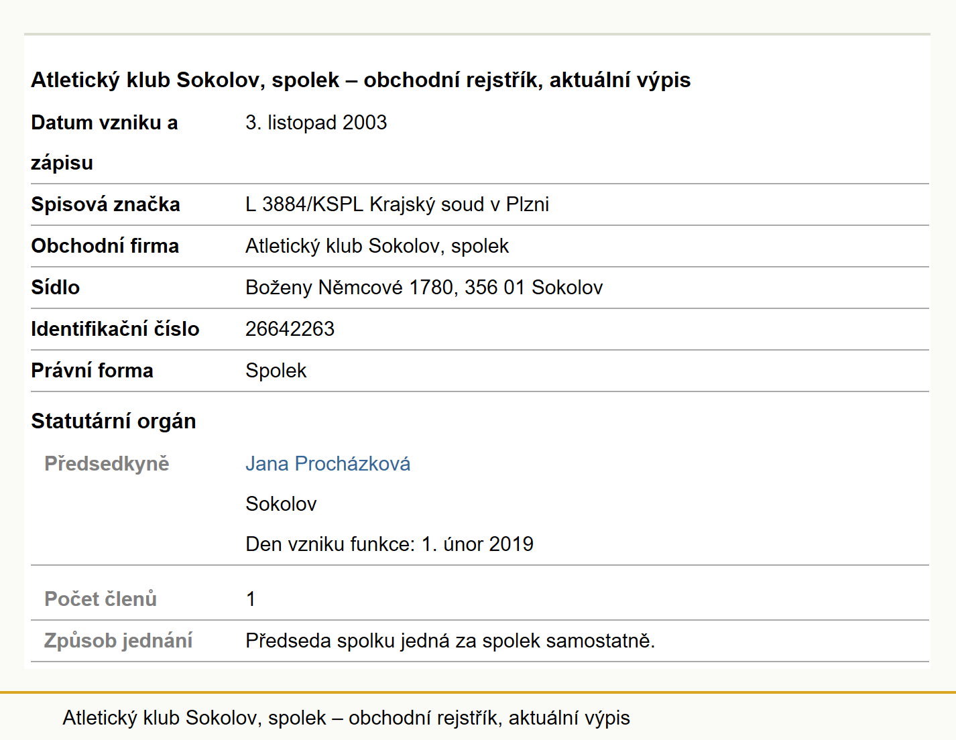Click the Identifikační číslo label
Image resolution: width=956 pixels, height=740 pixels.
click(115, 329)
